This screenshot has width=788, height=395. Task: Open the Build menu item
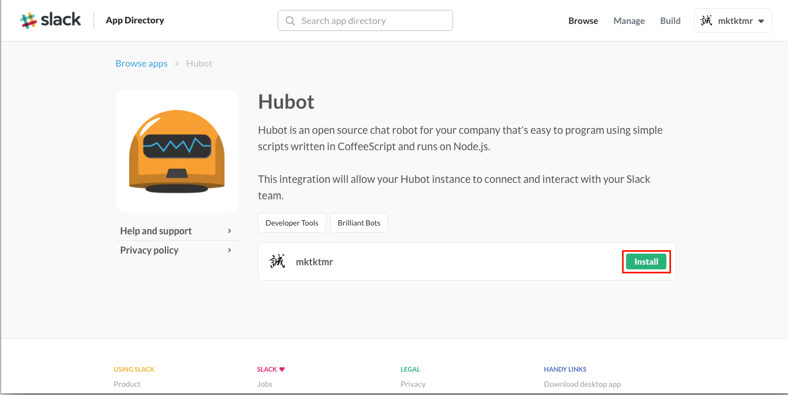(671, 21)
